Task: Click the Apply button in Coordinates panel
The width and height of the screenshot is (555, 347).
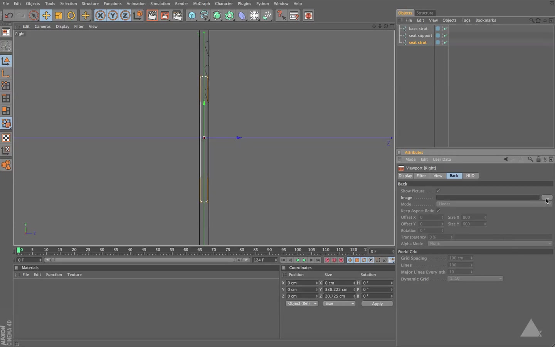Action: pyautogui.click(x=377, y=304)
